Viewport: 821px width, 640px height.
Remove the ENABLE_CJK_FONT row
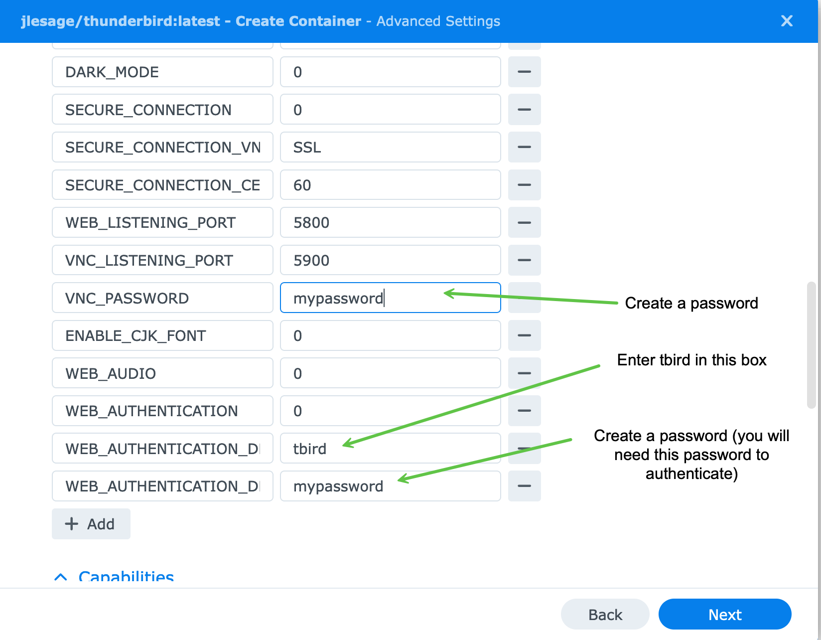(x=524, y=335)
